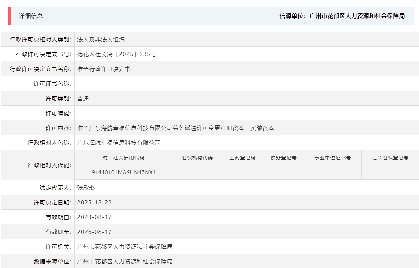This screenshot has width=419, height=268.
Task: Click the 税务登记号 column header
Action: pyautogui.click(x=283, y=158)
